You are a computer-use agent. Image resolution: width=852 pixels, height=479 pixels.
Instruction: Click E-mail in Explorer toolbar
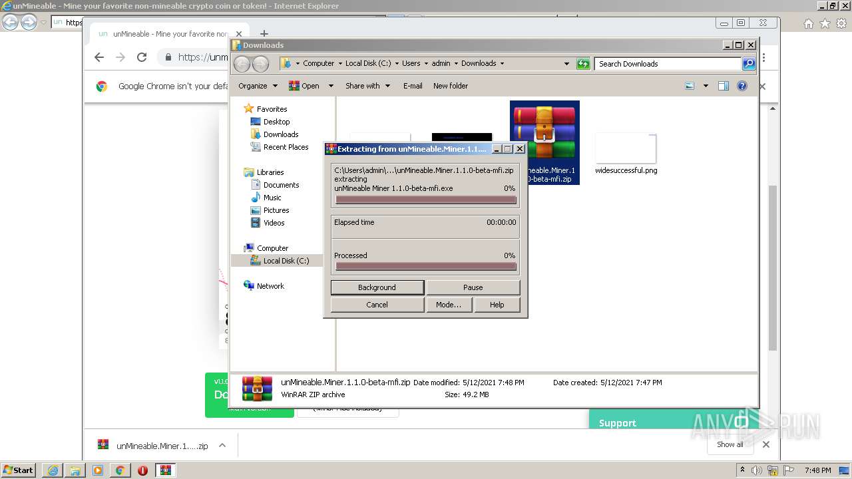[x=413, y=86]
